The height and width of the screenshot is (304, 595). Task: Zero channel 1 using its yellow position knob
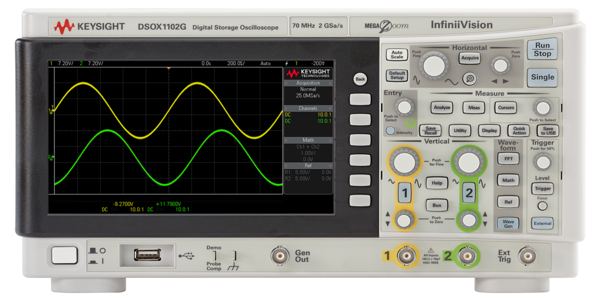pos(405,219)
